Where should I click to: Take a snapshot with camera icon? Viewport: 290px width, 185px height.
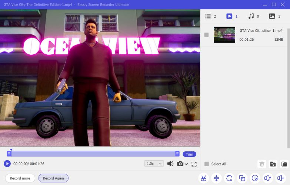(x=180, y=164)
